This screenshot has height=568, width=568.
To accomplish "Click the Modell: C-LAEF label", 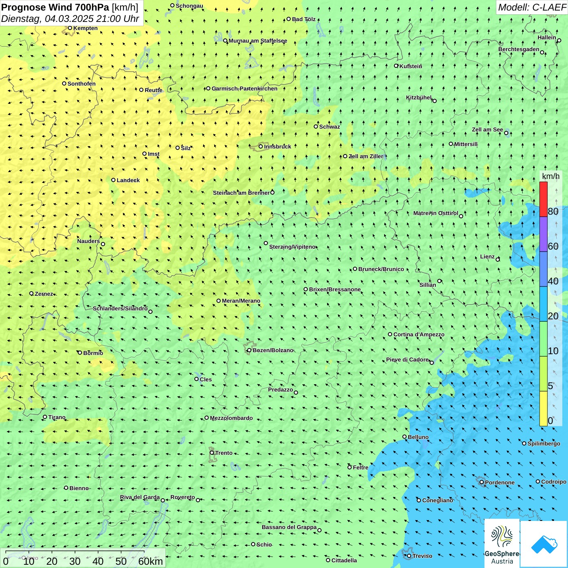I will pos(532,7).
